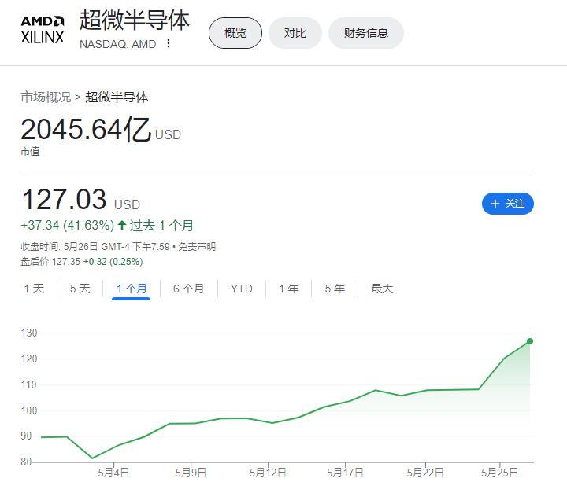
Task: Click the 5月12日 label on the chart axis
Action: [268, 473]
